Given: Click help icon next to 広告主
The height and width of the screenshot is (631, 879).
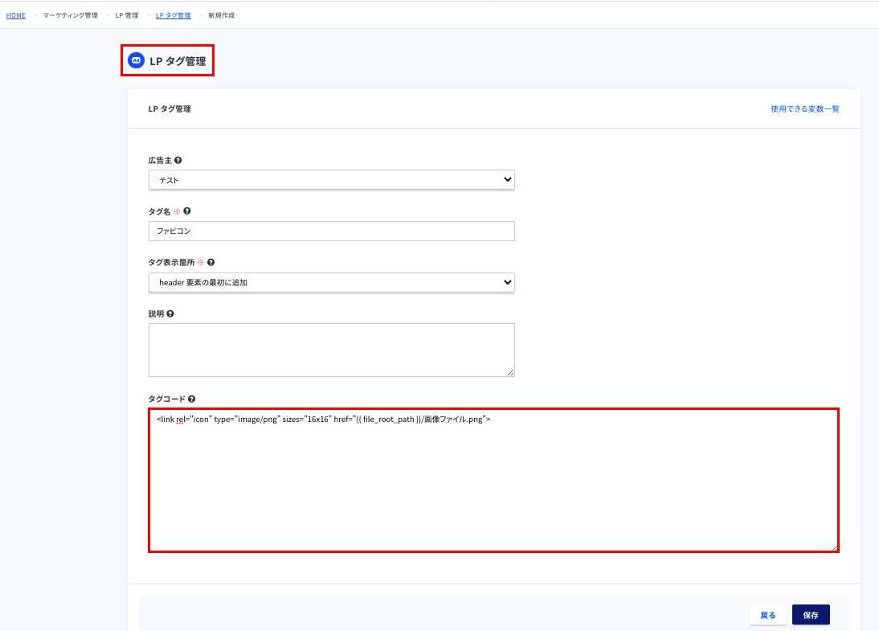Looking at the screenshot, I should [178, 161].
